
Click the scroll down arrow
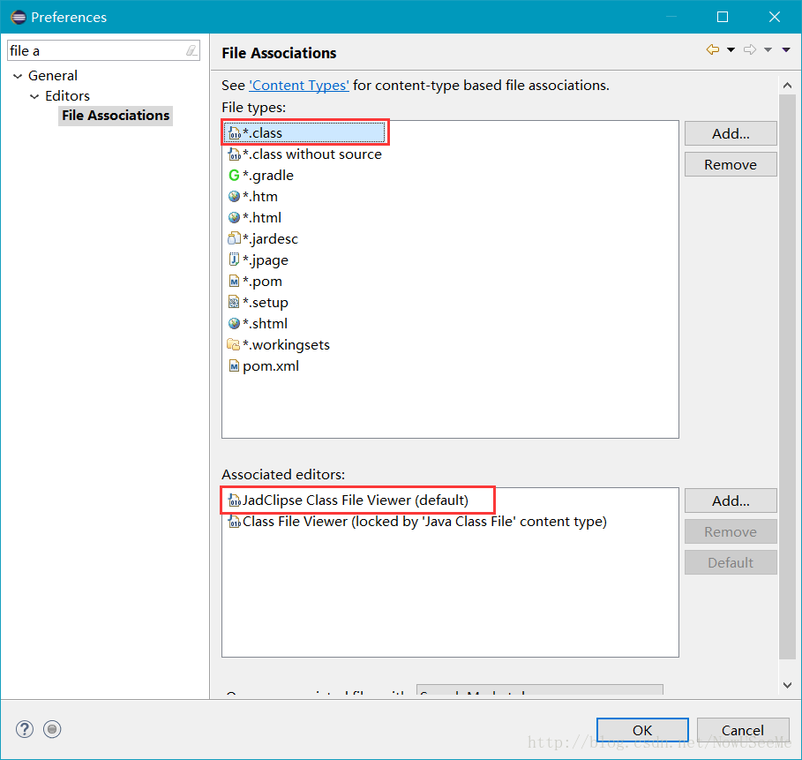click(787, 685)
